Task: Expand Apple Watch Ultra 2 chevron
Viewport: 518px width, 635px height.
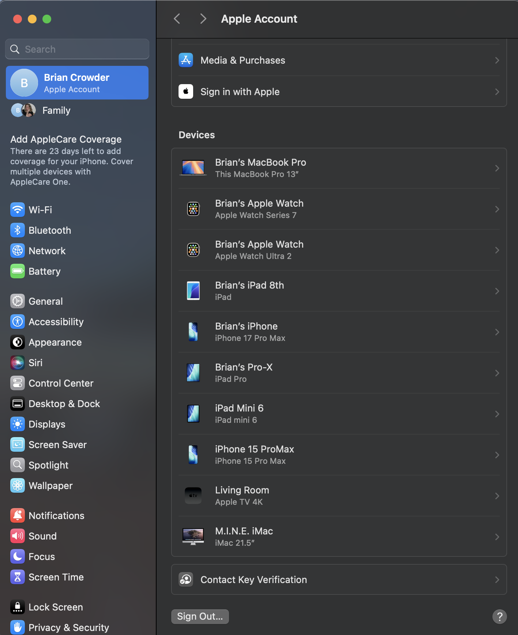Action: pos(497,250)
